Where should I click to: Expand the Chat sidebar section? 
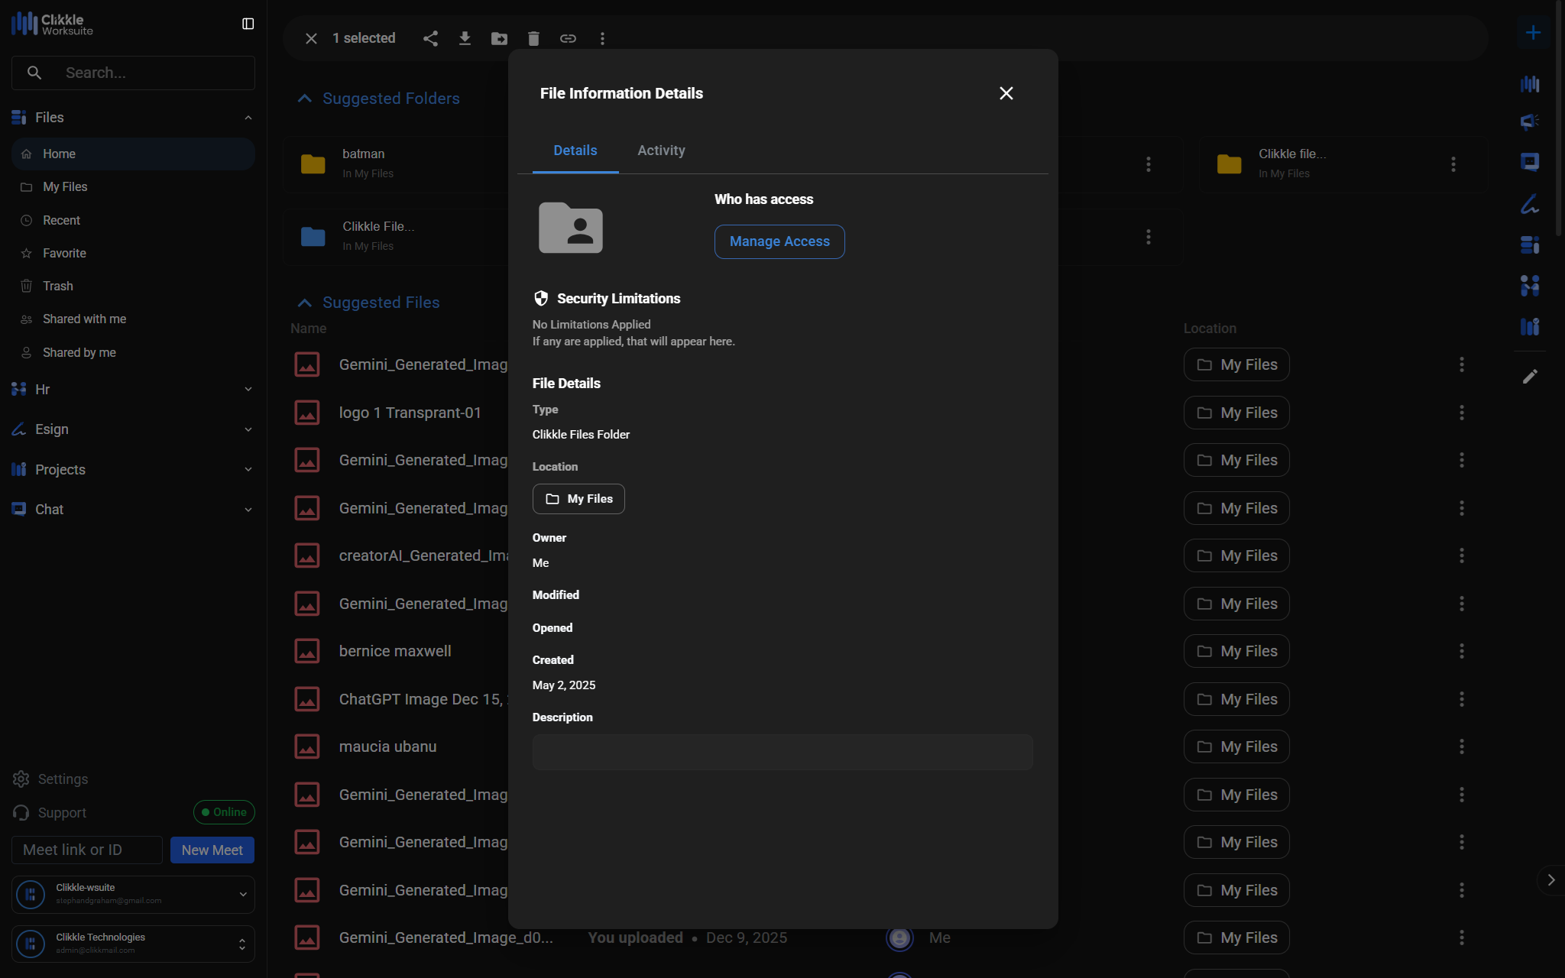(x=133, y=510)
